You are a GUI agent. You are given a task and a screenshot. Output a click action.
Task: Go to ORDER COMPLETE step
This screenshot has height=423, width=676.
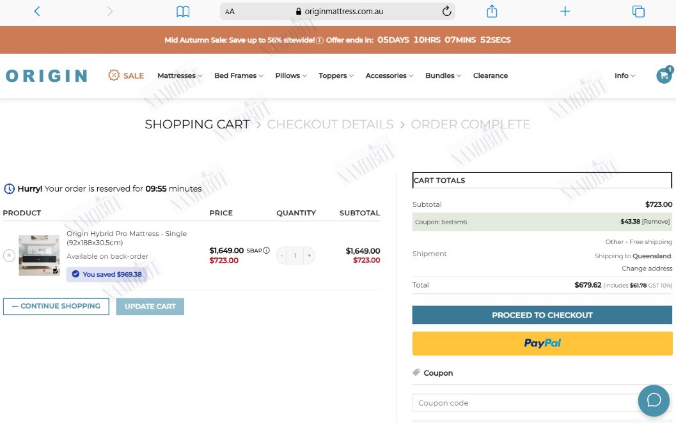[x=470, y=124]
